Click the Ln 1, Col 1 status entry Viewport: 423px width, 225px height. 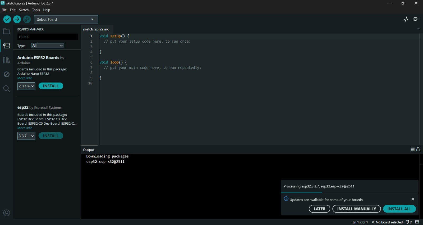(x=360, y=222)
